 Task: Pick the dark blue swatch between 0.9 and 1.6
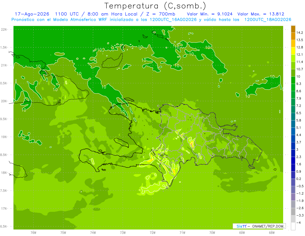(x=293, y=168)
